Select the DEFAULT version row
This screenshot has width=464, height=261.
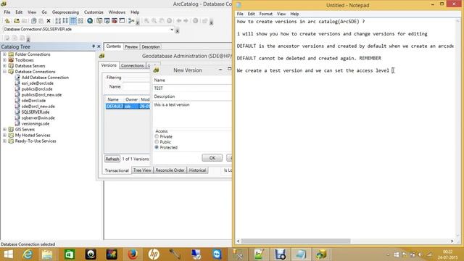coord(128,107)
